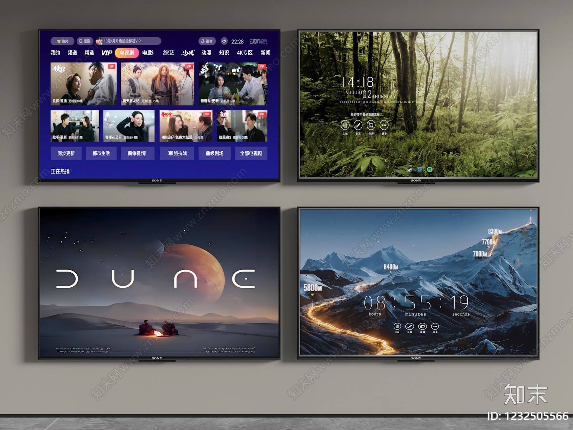This screenshot has height=430, width=573.
Task: Click the 7000M altitude marker
Action: point(480,254)
